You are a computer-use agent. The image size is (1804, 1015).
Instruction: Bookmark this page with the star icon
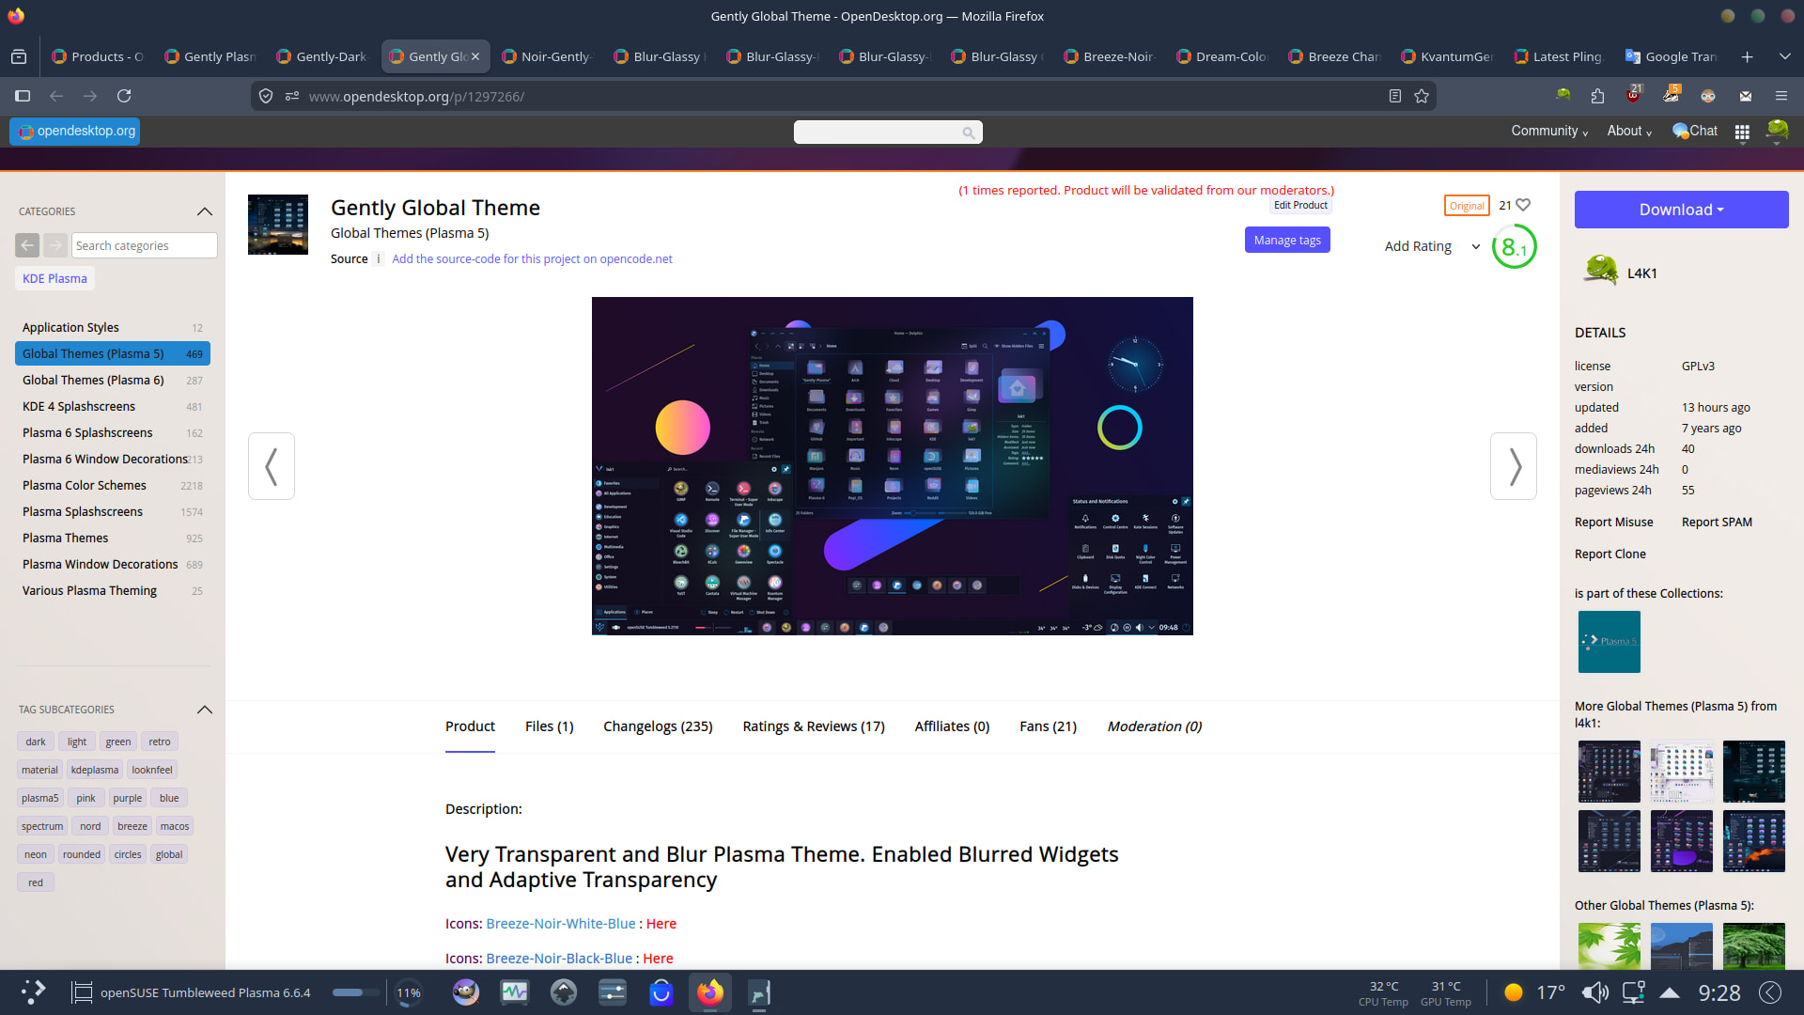click(1422, 96)
